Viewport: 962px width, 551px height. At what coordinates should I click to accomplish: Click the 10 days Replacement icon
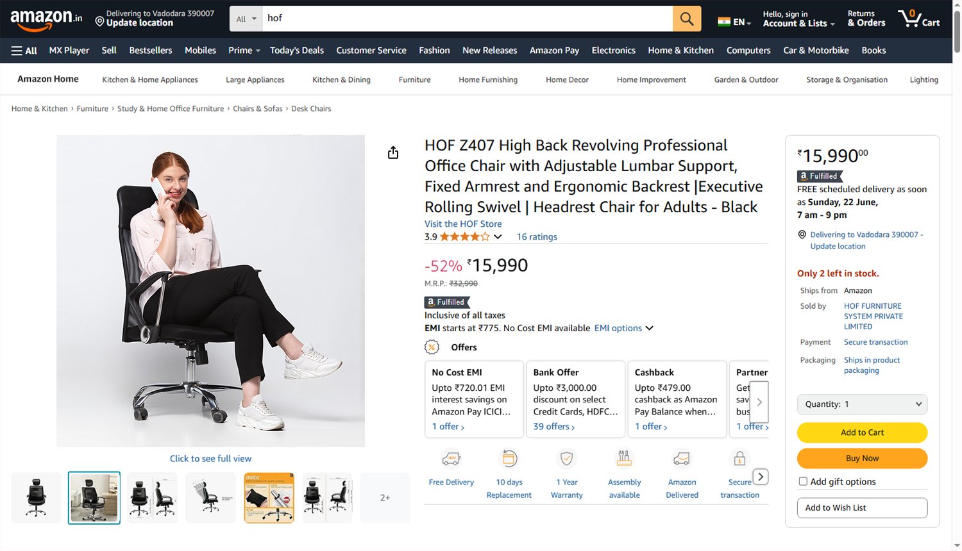[x=509, y=458]
